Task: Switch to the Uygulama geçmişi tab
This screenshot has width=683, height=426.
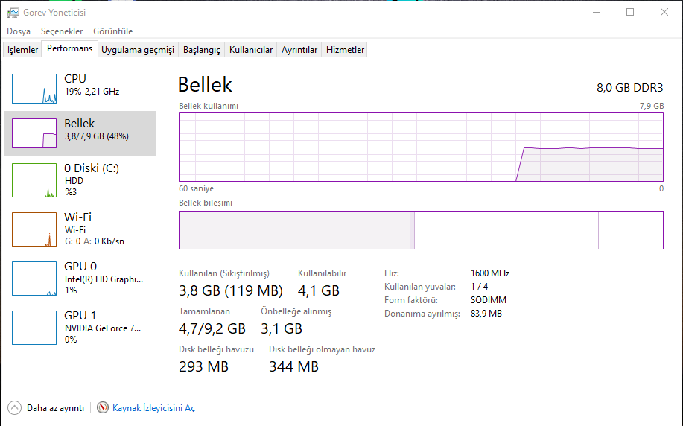Action: (x=138, y=50)
